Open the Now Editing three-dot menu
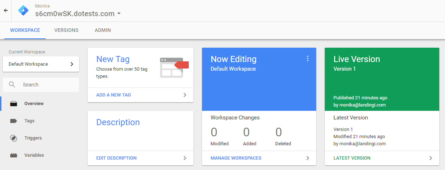This screenshot has height=170, width=445. (308, 59)
